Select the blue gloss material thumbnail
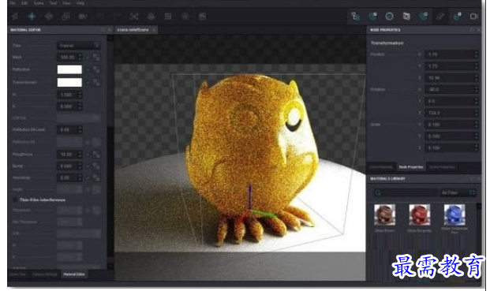The width and height of the screenshot is (490, 291). click(454, 215)
